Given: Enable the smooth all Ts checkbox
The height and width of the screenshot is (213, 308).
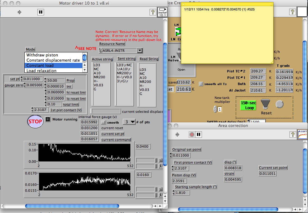Looking at the screenshot, I should [x=201, y=84].
